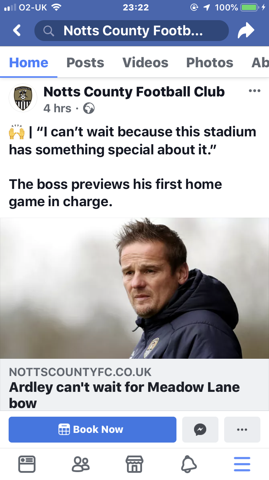
Task: Expand more page actions ellipsis button
Action: [x=242, y=429]
